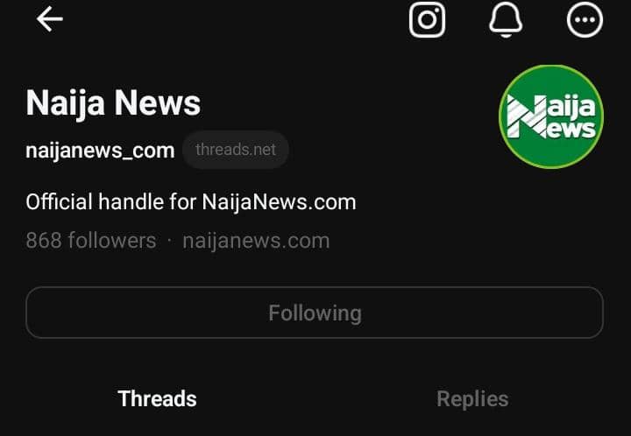631x436 pixels.
Task: Unfollow Naija News via Following button
Action: point(315,313)
